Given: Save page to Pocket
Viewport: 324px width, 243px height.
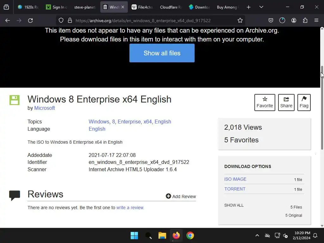Looking at the screenshot, I should (271, 21).
